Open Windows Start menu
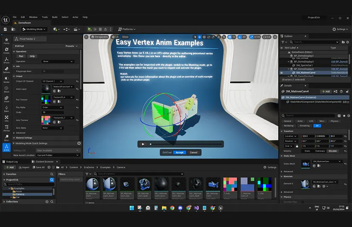Screen dimensions: 352x227 point(132,208)
